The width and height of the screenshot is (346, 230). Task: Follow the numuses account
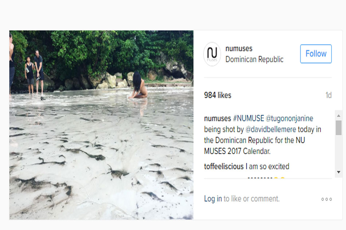pos(316,54)
